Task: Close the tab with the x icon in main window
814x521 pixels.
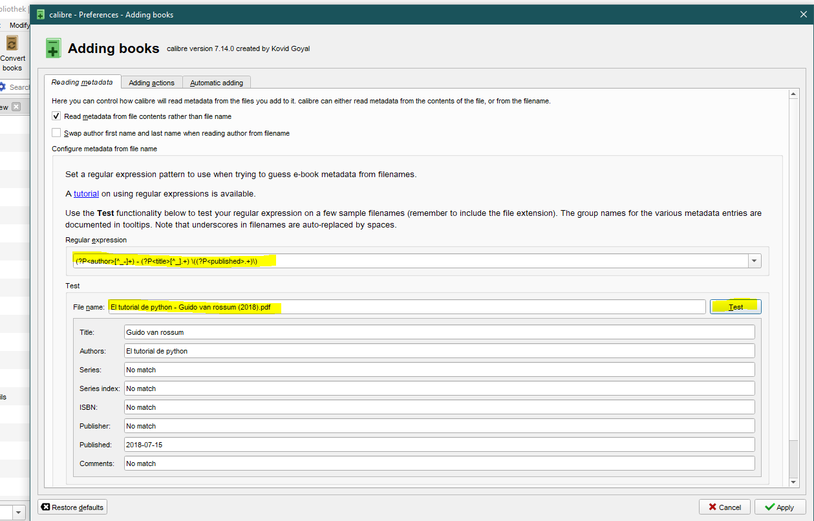Action: (16, 107)
